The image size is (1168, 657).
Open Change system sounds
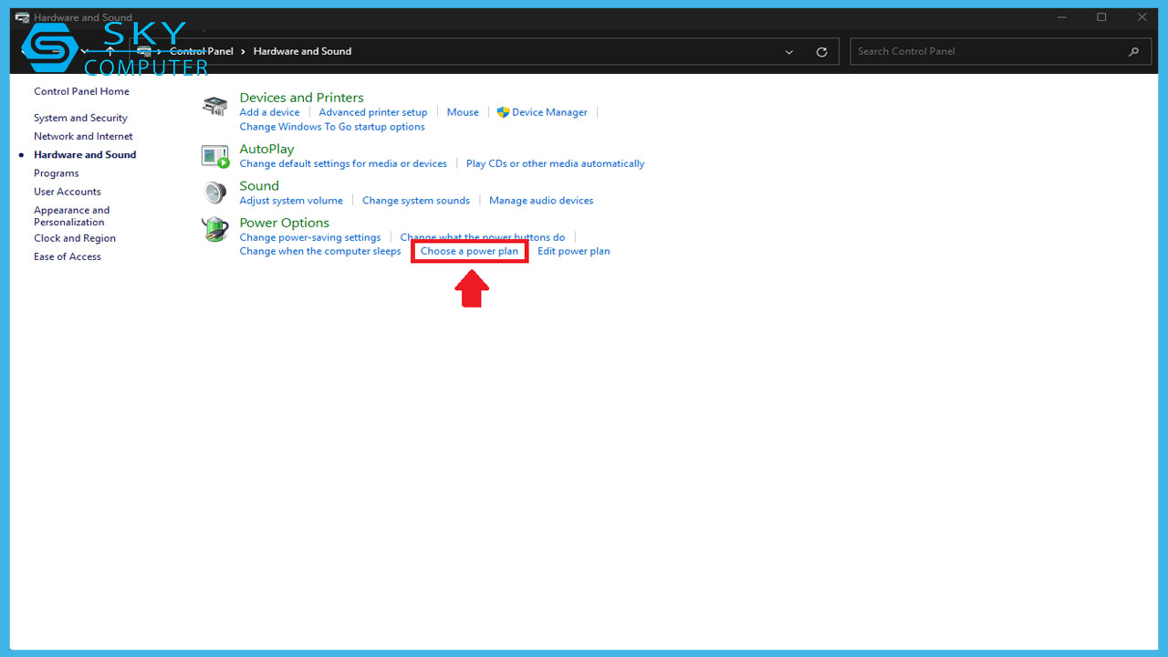(x=416, y=200)
